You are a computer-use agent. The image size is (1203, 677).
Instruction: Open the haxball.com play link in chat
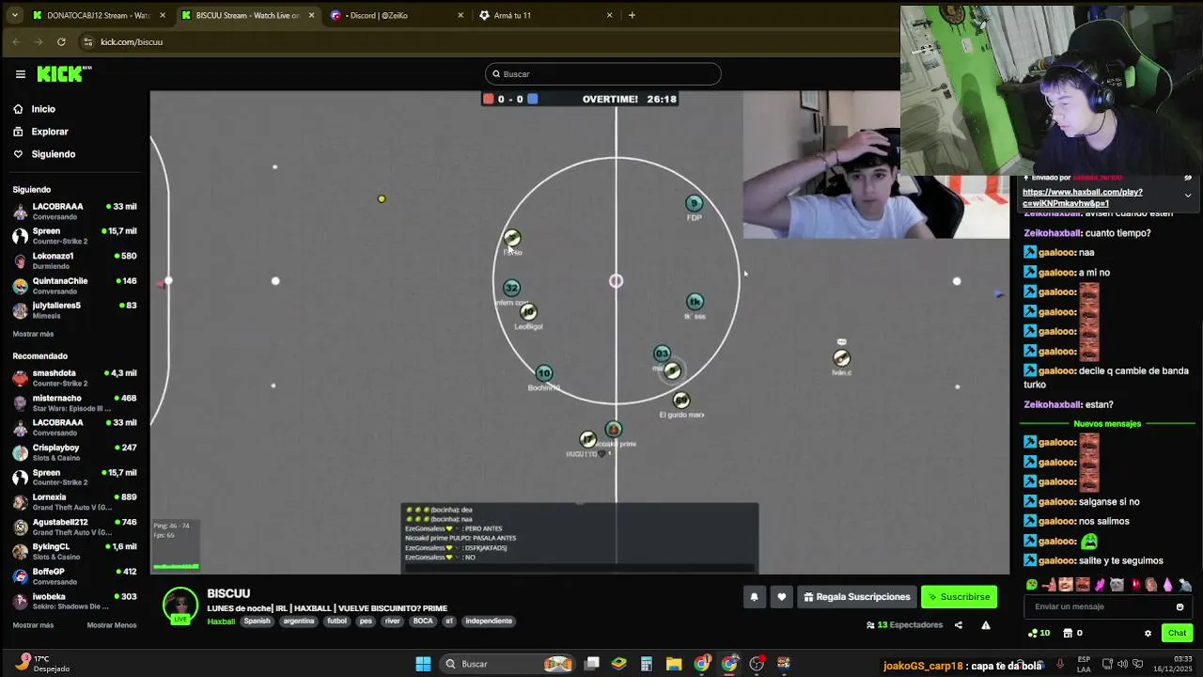[x=1083, y=197]
